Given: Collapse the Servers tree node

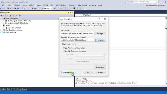Looking at the screenshot, I should point(1,26).
